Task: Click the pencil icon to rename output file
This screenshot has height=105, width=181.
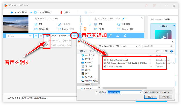Action: 124,18
